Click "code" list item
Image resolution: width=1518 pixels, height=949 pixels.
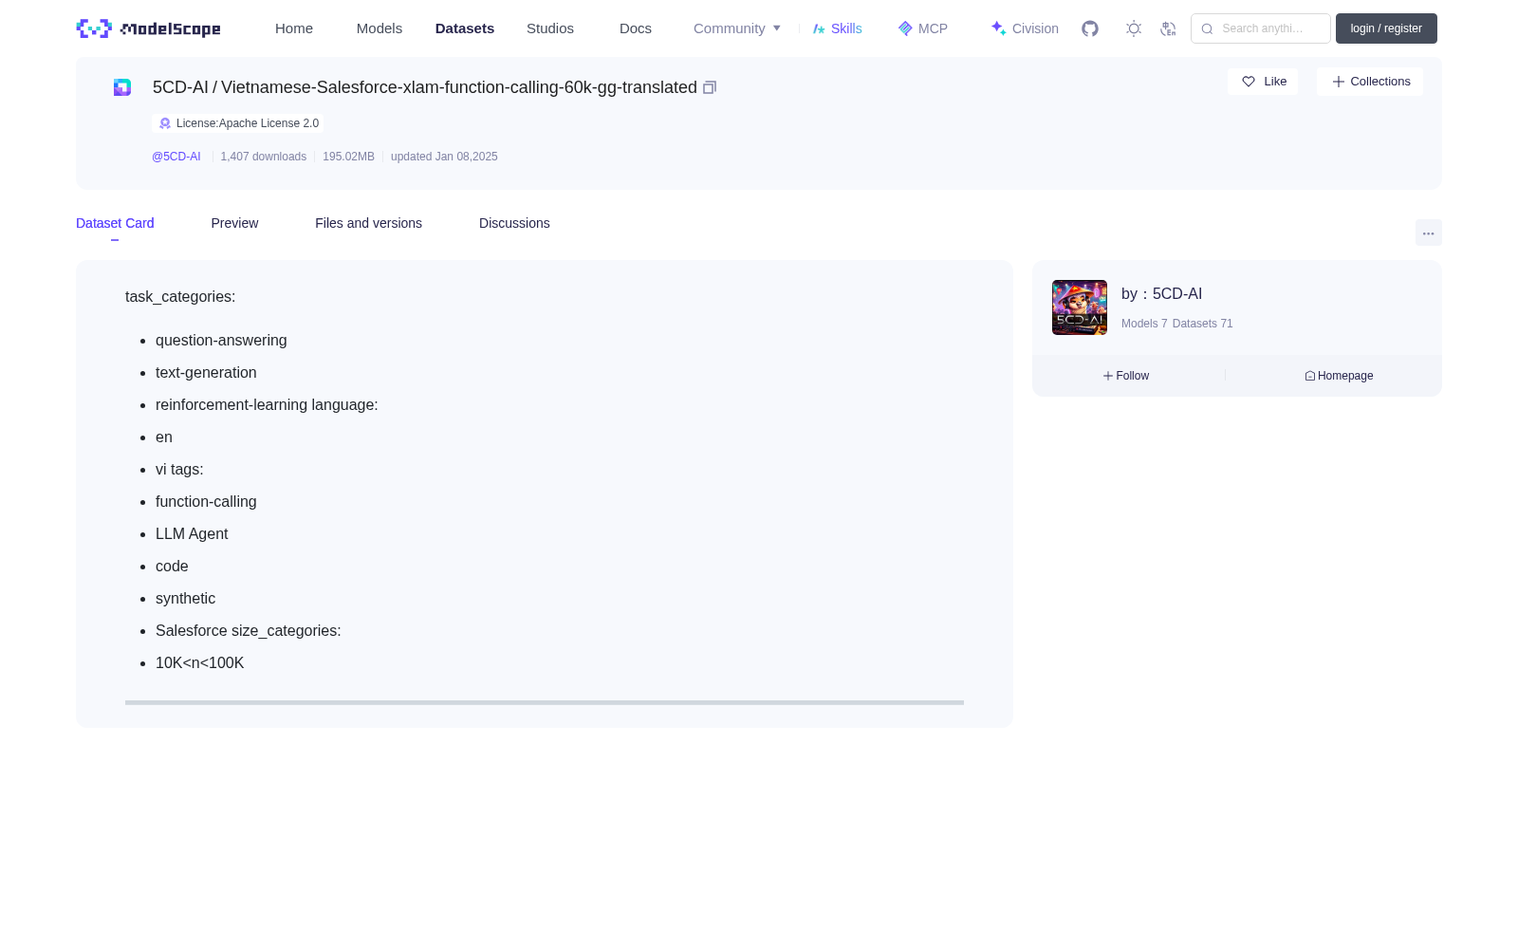pos(172,567)
